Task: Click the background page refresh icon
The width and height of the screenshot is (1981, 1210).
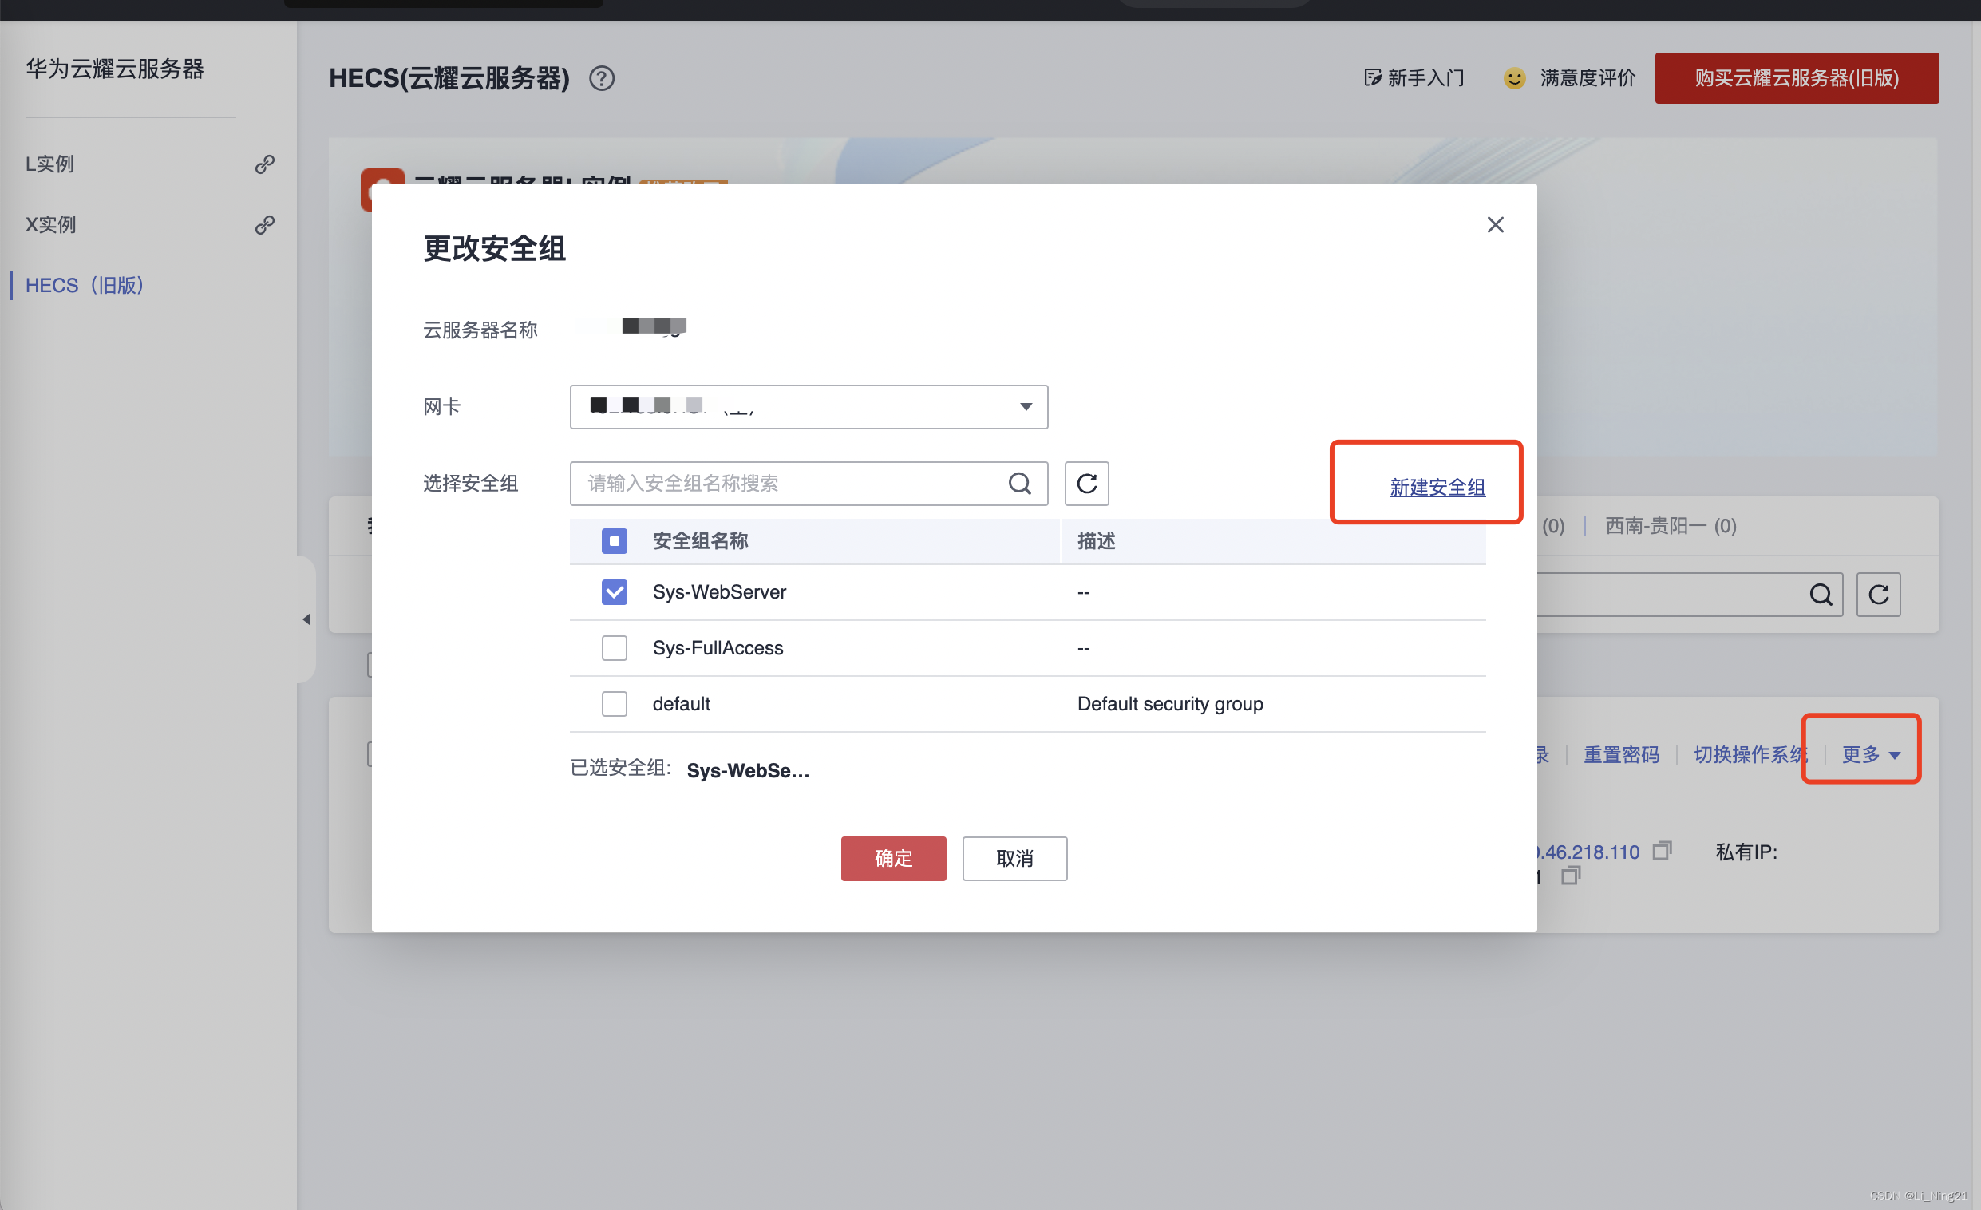Action: pyautogui.click(x=1878, y=595)
